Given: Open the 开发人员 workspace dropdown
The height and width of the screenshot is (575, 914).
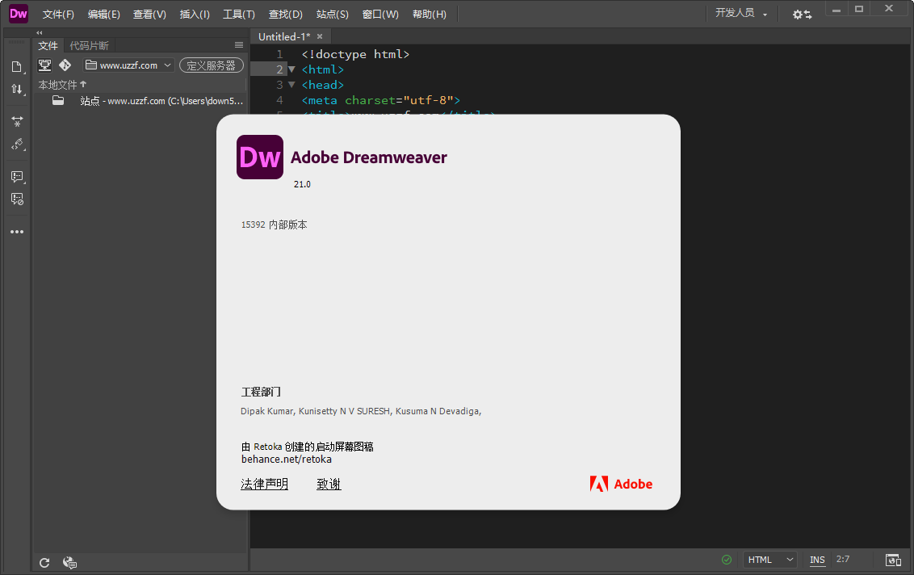Looking at the screenshot, I should [x=741, y=13].
